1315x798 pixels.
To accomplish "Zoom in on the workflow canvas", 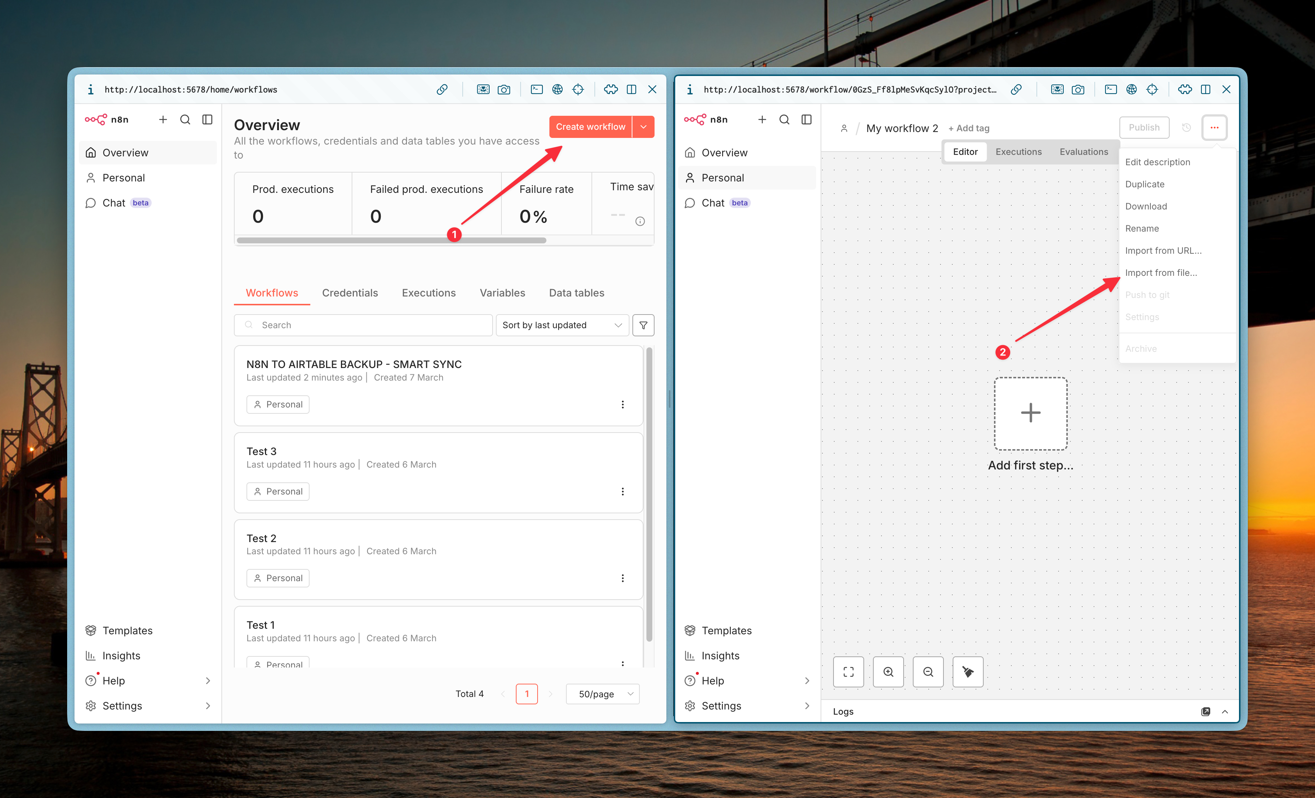I will click(888, 672).
